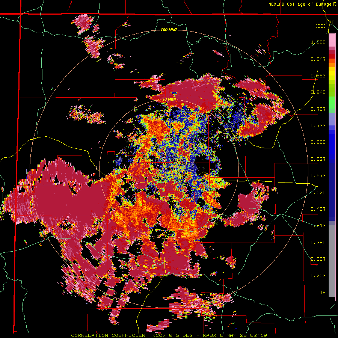
Task: Click the Correlation Coefficient product caption
Action: click(x=169, y=335)
